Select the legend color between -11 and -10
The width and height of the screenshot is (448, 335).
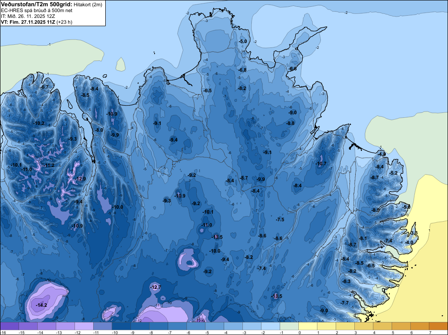(103, 326)
